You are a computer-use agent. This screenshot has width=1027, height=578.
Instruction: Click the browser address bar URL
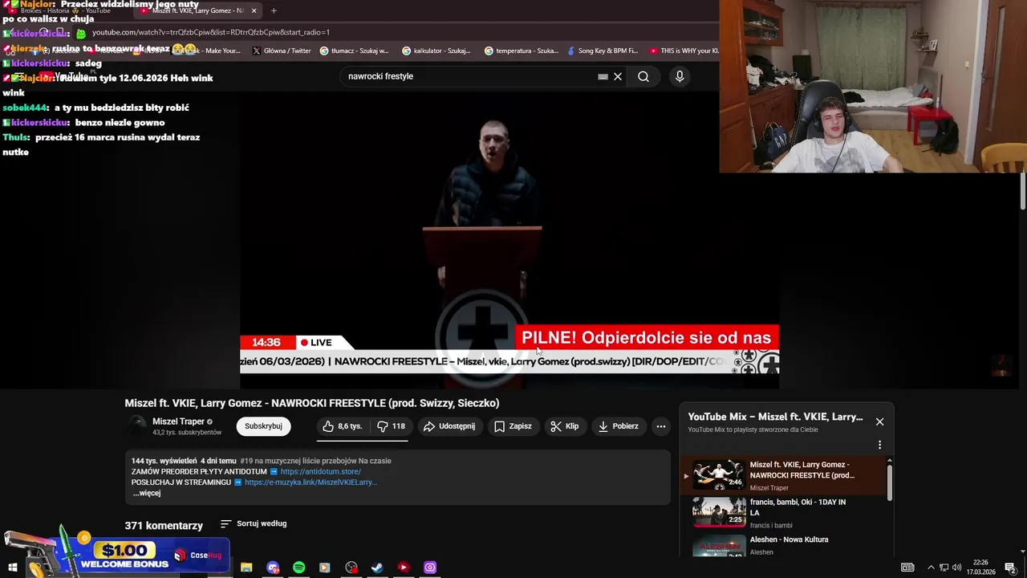[211, 32]
